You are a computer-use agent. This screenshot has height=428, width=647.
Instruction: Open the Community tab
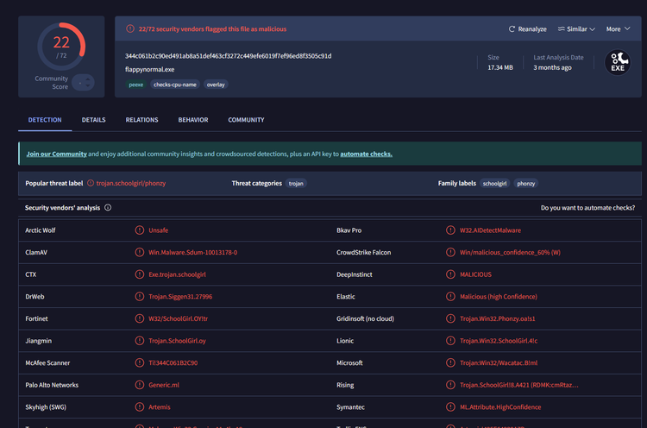(x=247, y=120)
